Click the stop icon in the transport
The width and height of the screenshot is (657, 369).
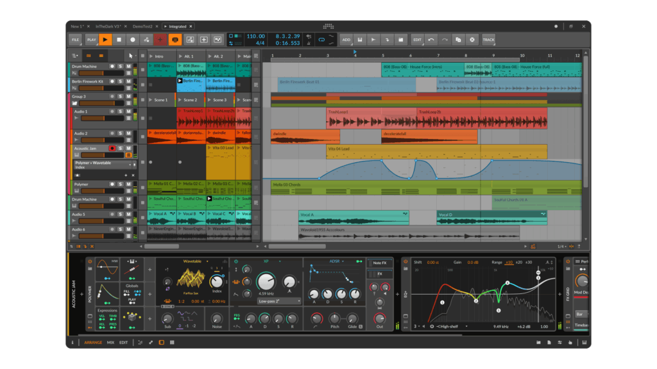[119, 40]
